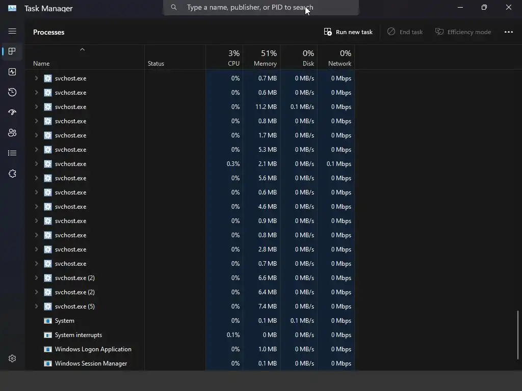Click the Run new task button
Viewport: 522px width, 391px height.
point(348,32)
